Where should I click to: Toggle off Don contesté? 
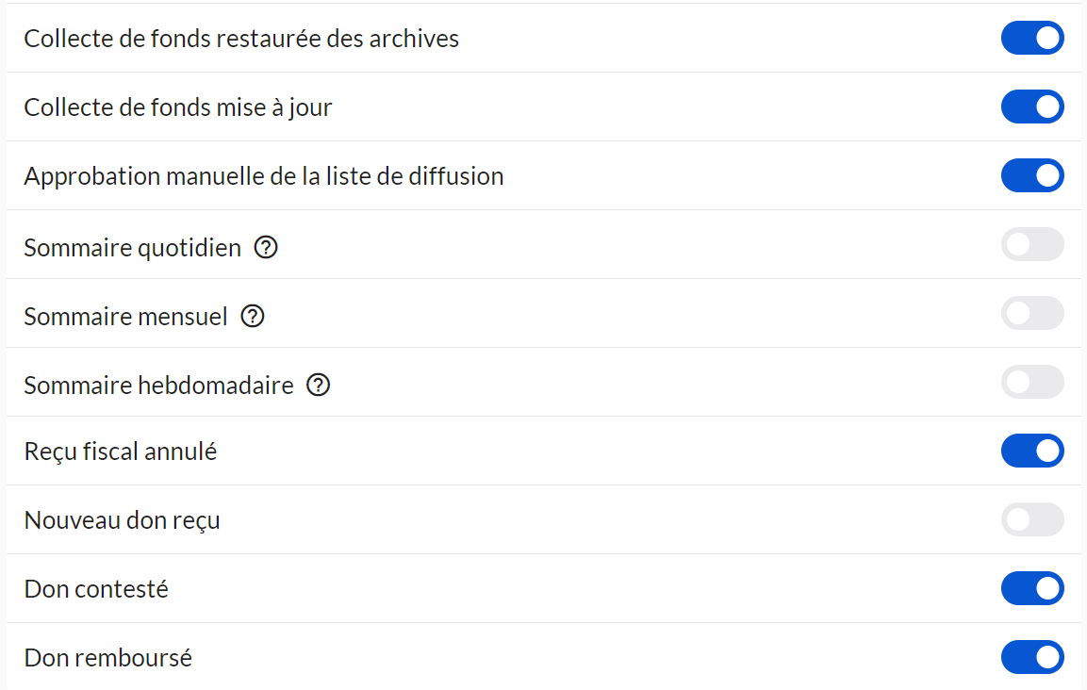pyautogui.click(x=1032, y=589)
